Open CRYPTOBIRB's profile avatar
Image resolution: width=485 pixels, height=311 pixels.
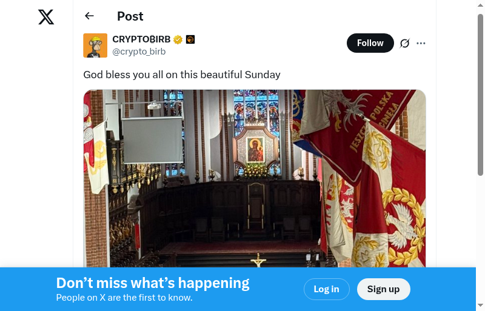[95, 45]
